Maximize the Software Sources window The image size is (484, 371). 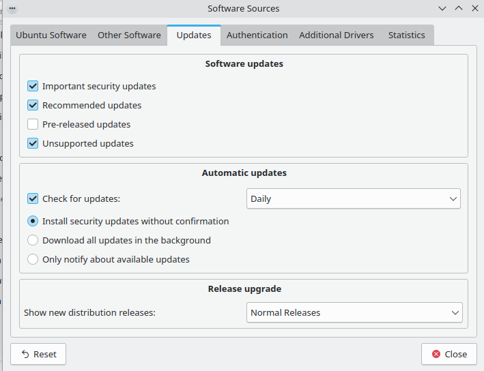click(x=459, y=8)
